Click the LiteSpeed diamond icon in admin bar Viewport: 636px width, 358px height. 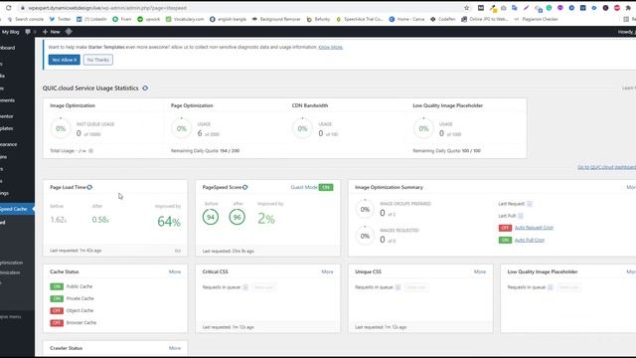[69, 31]
